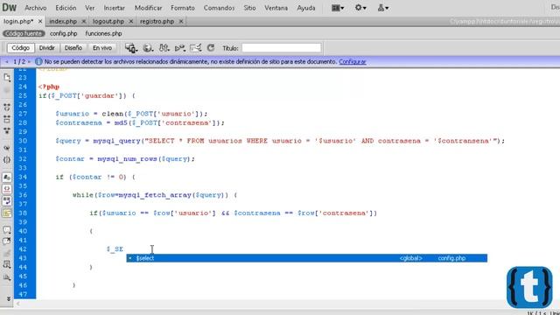Viewport: 560px width, 315px height.
Task: Toggle Word Wrap in coding toolbar
Action: point(7,200)
